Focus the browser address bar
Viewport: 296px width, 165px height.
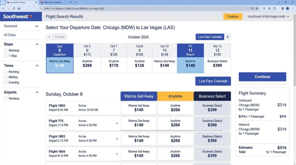[145, 8]
